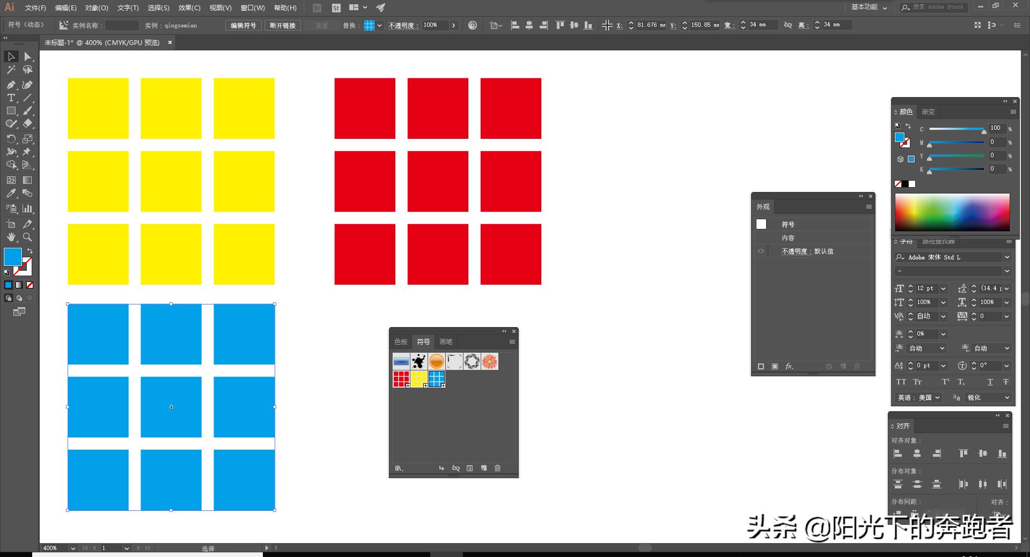Open the 效果(C) menu

(x=189, y=8)
